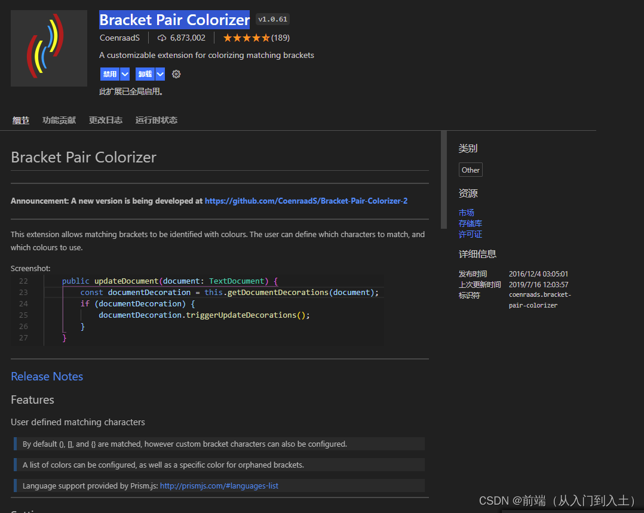Switch to the 细节 tab
This screenshot has height=513, width=644.
pyautogui.click(x=20, y=121)
